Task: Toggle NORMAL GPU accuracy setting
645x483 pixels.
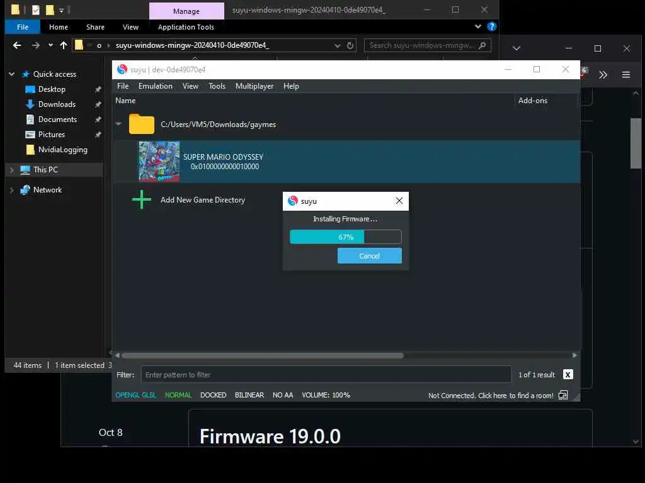Action: click(x=178, y=395)
